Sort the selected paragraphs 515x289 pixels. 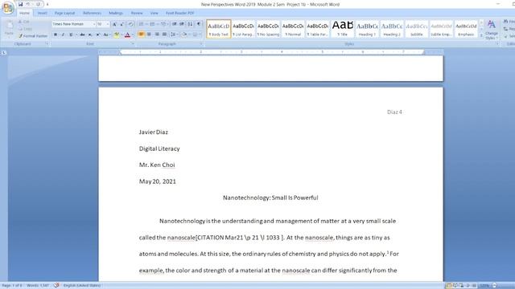190,24
